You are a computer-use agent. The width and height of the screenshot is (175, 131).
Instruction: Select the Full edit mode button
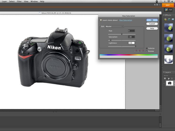click(168, 10)
